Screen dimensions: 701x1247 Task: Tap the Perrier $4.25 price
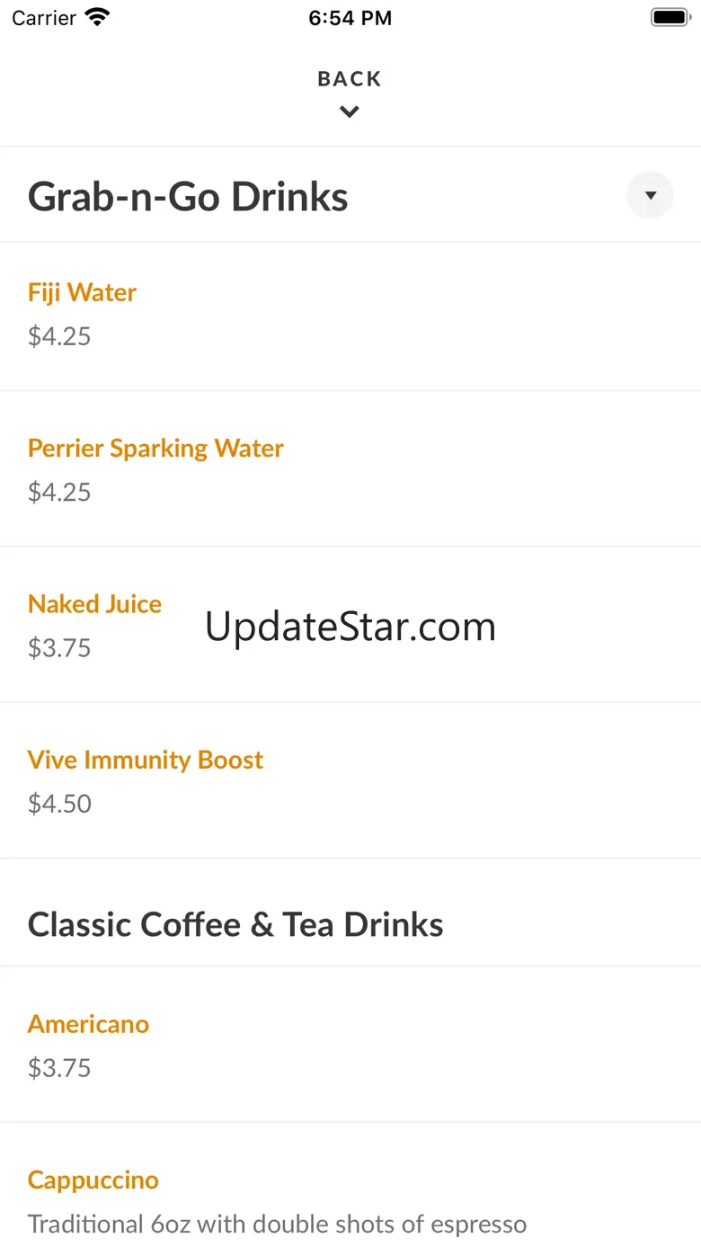point(59,492)
